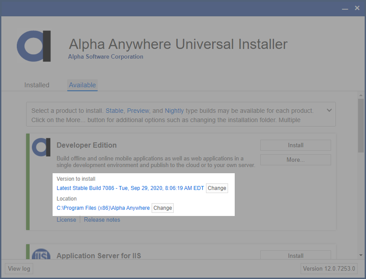The width and height of the screenshot is (366, 279).
Task: Minimize the installer window
Action: [x=345, y=8]
